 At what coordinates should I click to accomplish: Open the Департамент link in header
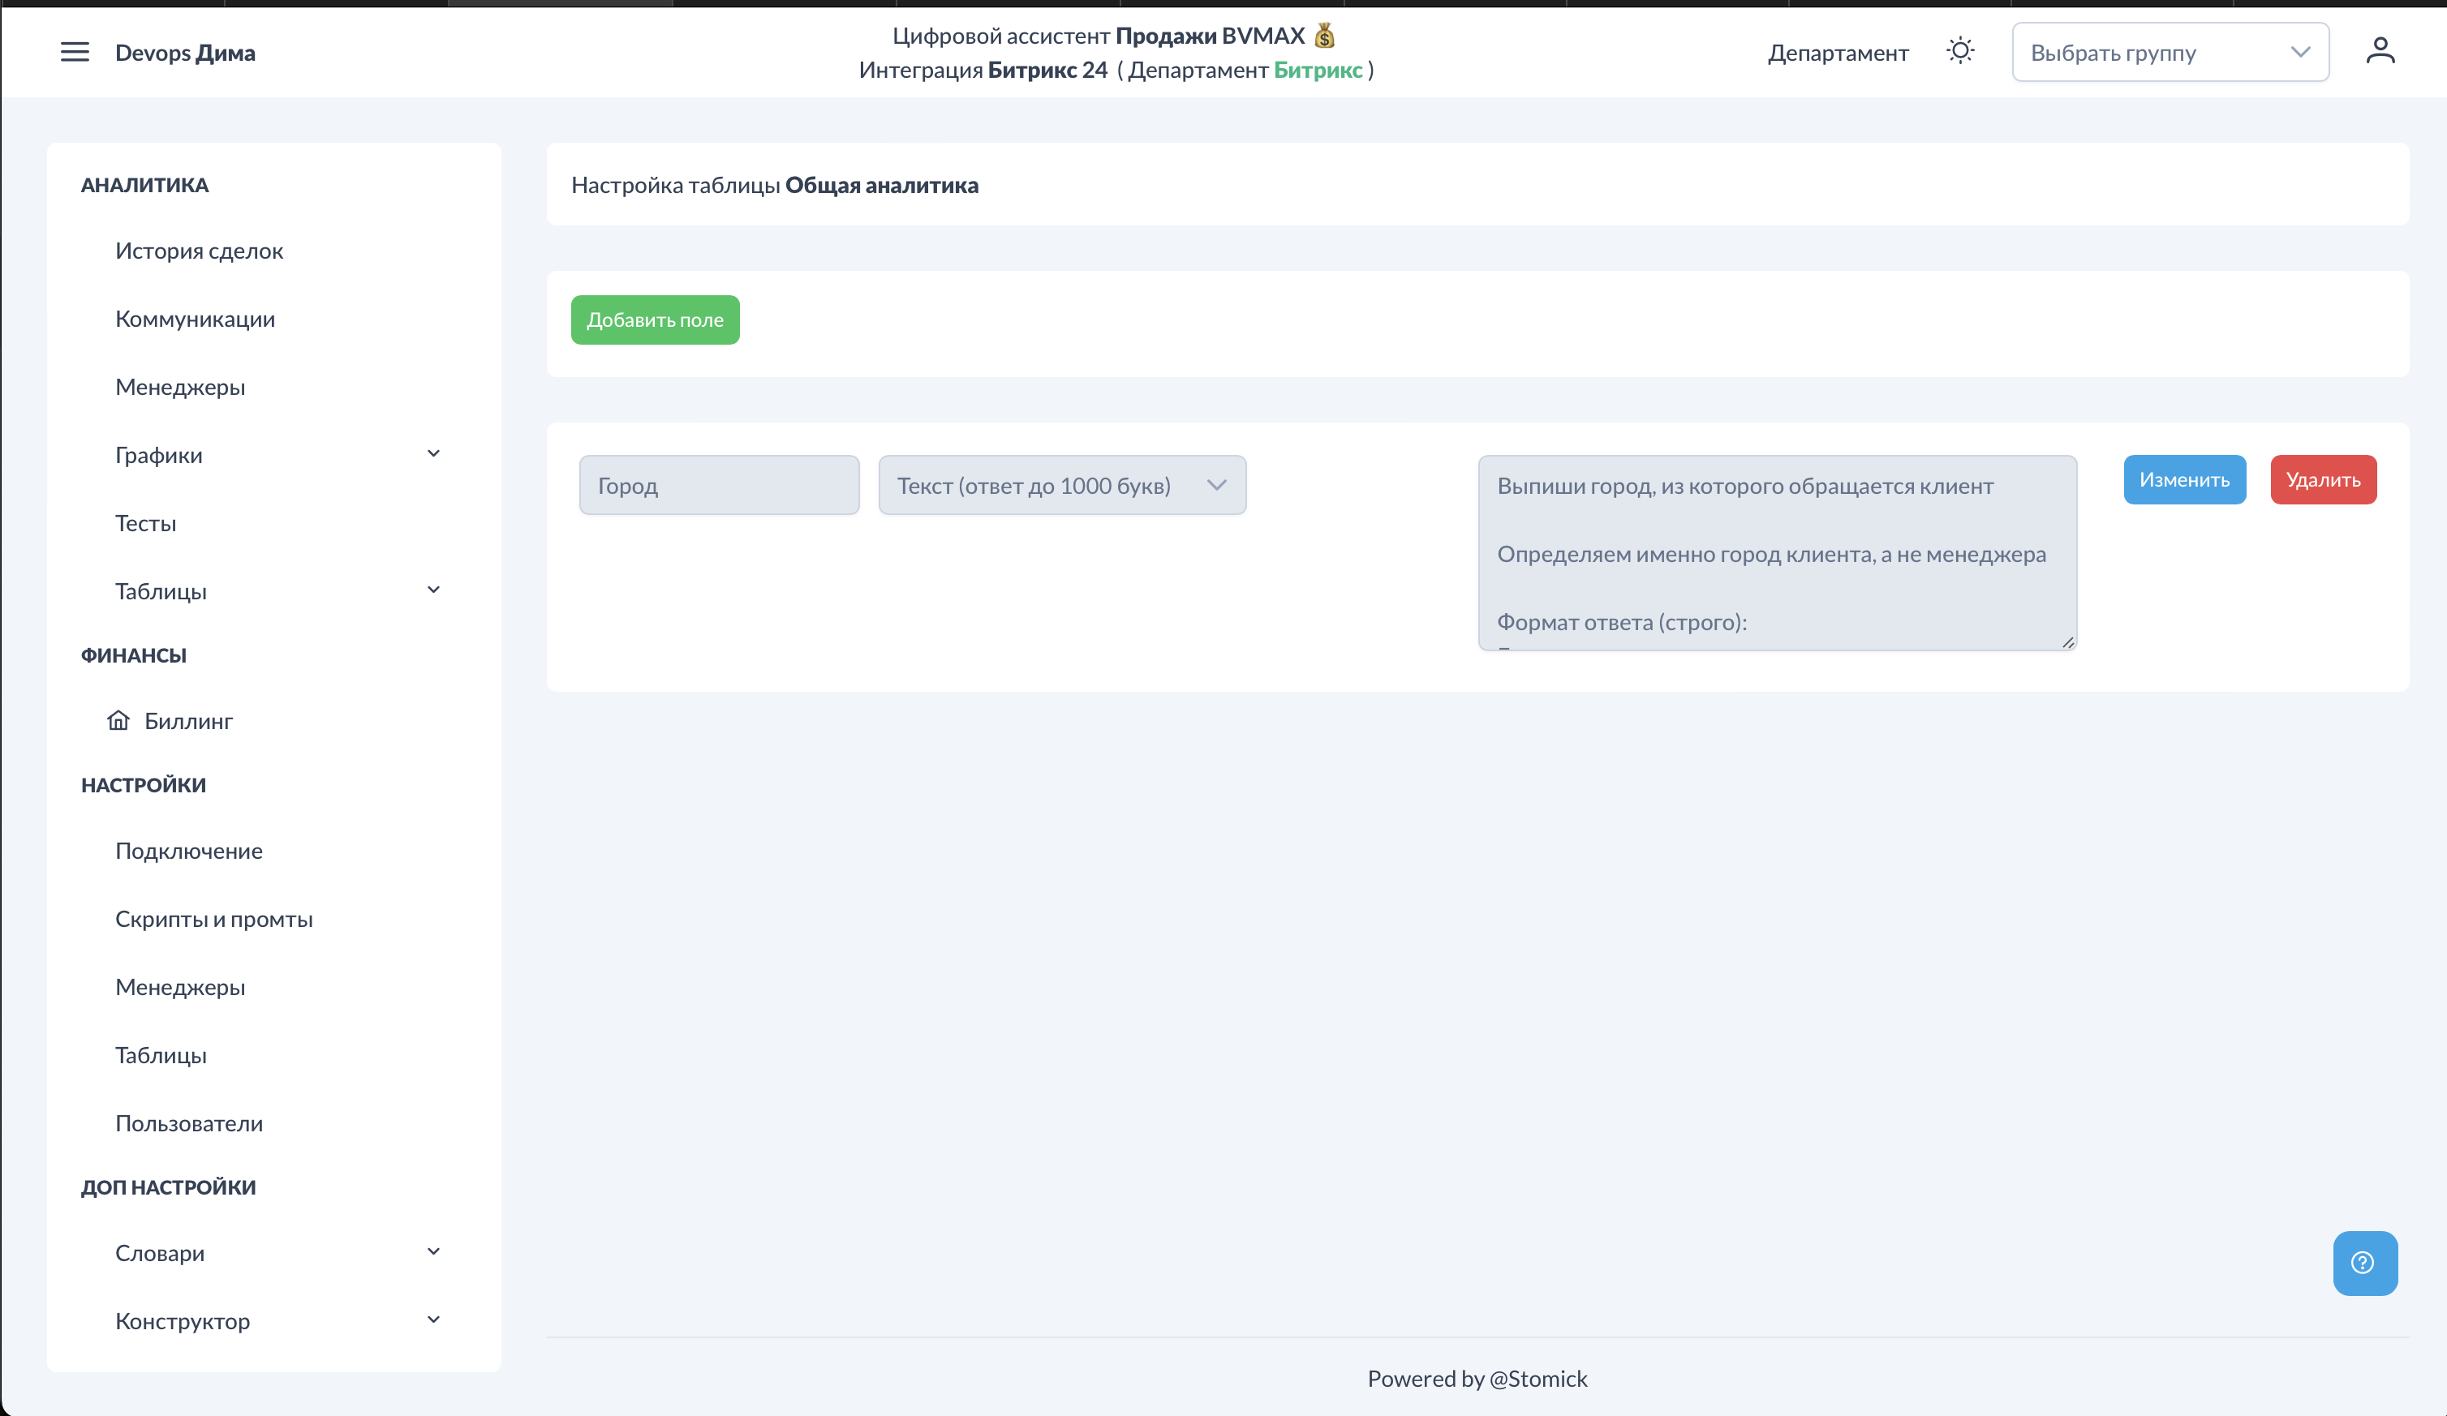click(x=1837, y=53)
